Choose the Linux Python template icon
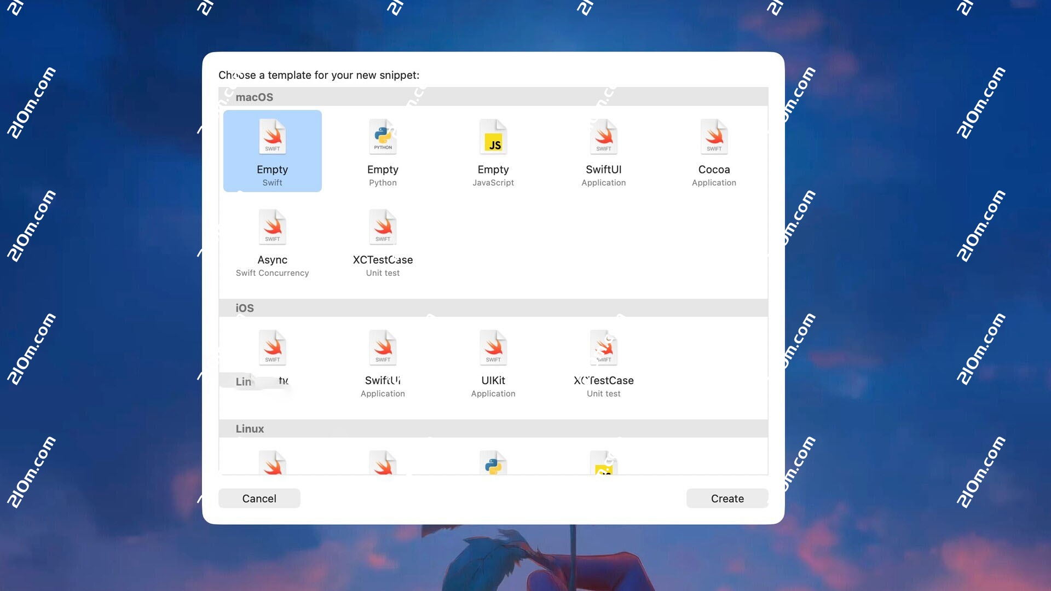The image size is (1051, 591). (493, 462)
